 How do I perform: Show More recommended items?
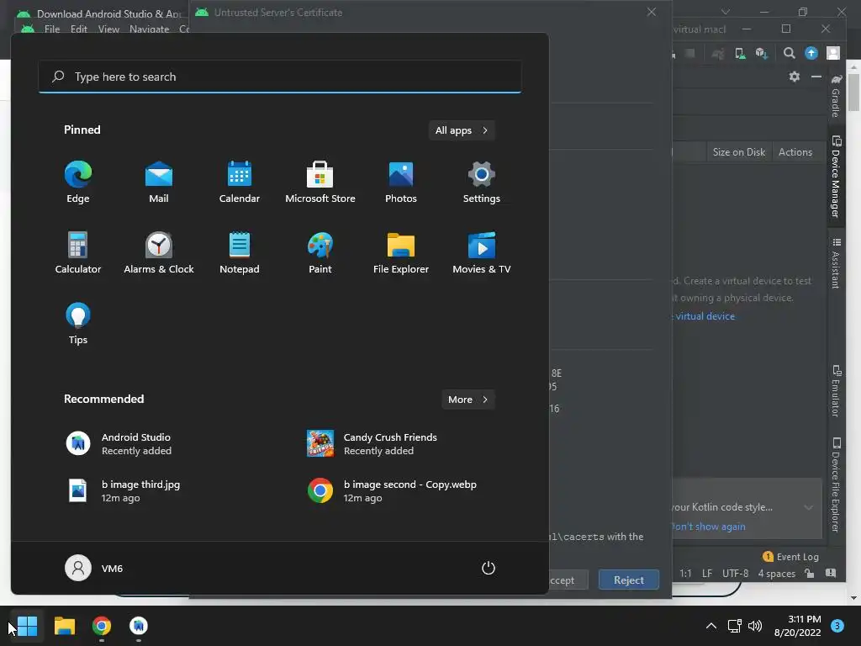(467, 400)
